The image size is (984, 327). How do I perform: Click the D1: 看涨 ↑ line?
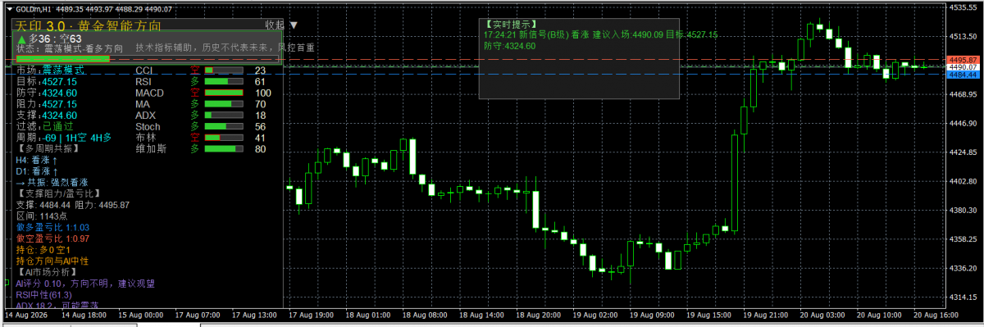pyautogui.click(x=37, y=170)
